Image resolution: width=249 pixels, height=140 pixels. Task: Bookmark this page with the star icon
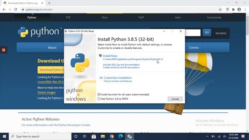point(220,9)
